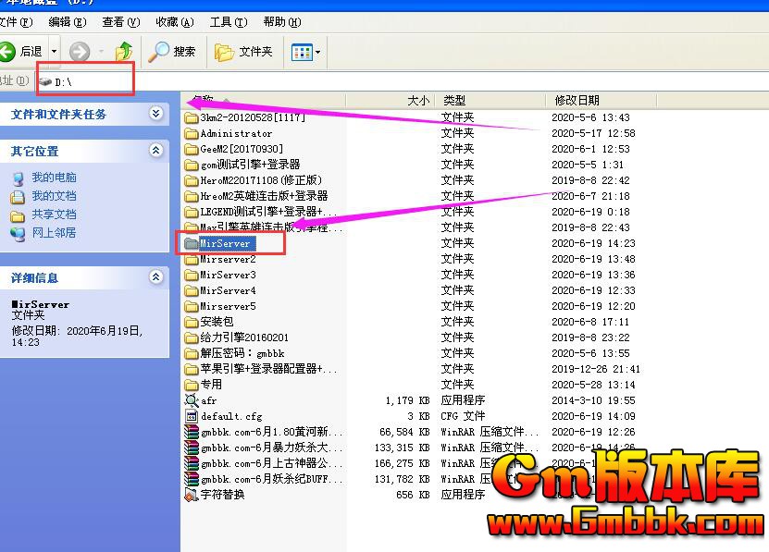Select the afr application file
769x552 pixels.
[x=208, y=400]
